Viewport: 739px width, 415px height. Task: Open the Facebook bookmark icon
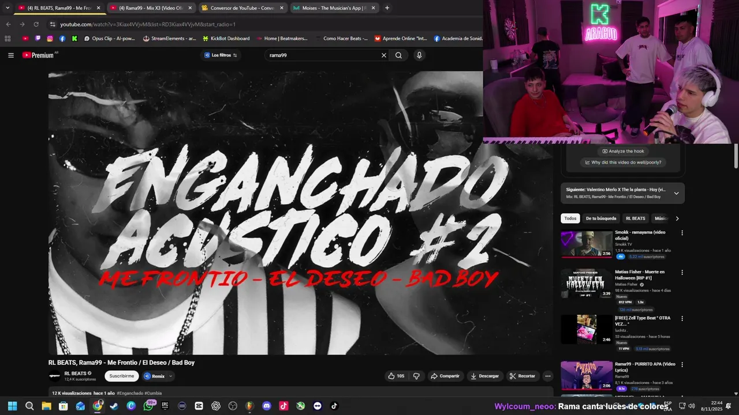[62, 39]
